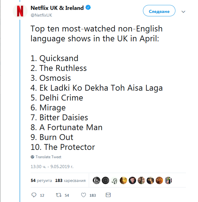The image size is (198, 202).
Task: Like the tweet with the heart icon
Action: (83, 195)
